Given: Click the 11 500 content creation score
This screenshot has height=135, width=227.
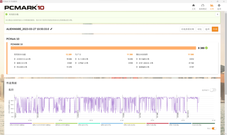Looking at the screenshot, I should click(x=191, y=54).
